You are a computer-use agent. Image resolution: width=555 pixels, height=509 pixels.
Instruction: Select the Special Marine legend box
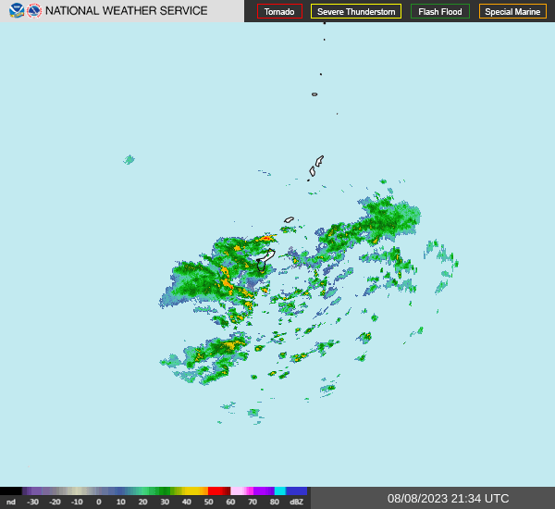(x=512, y=11)
